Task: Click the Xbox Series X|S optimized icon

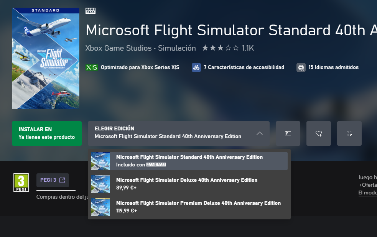Action: pos(92,67)
